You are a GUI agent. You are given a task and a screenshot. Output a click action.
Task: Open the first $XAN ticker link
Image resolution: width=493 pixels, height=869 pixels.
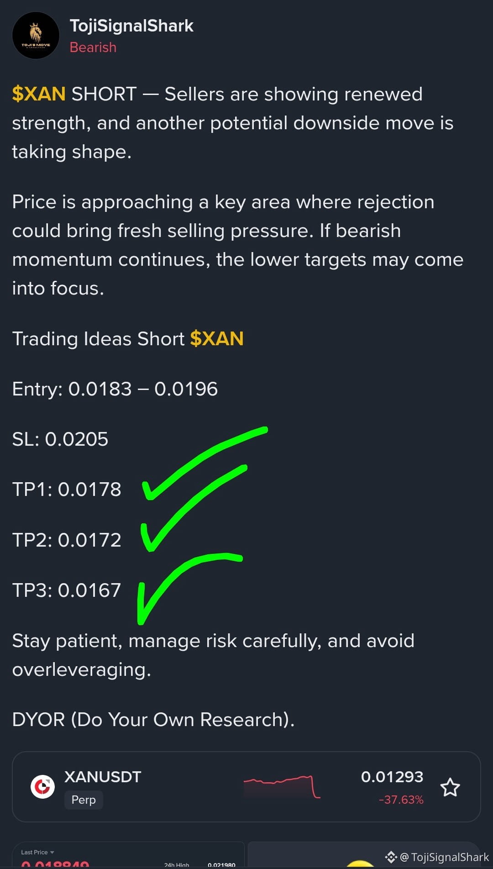[39, 94]
